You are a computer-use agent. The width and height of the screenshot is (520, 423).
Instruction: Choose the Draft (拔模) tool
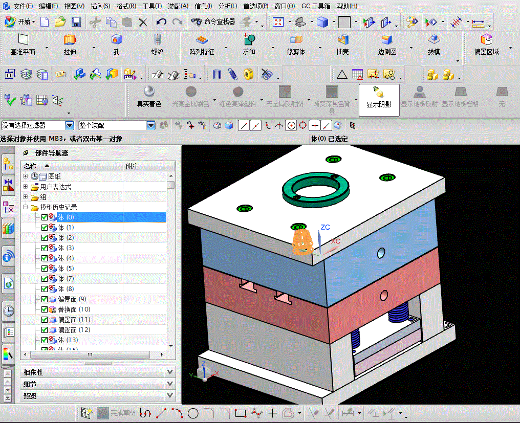point(434,40)
